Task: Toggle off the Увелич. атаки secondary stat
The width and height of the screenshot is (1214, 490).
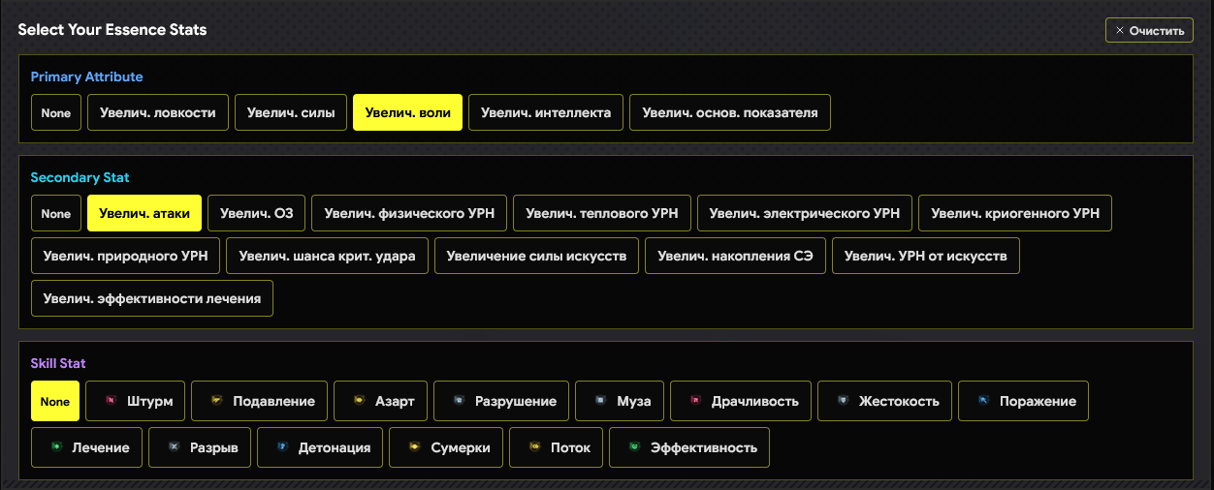Action: pyautogui.click(x=144, y=213)
